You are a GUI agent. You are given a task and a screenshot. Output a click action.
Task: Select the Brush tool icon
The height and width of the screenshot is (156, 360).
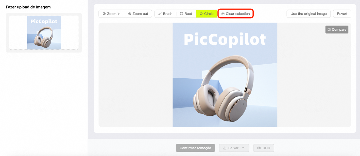click(160, 14)
